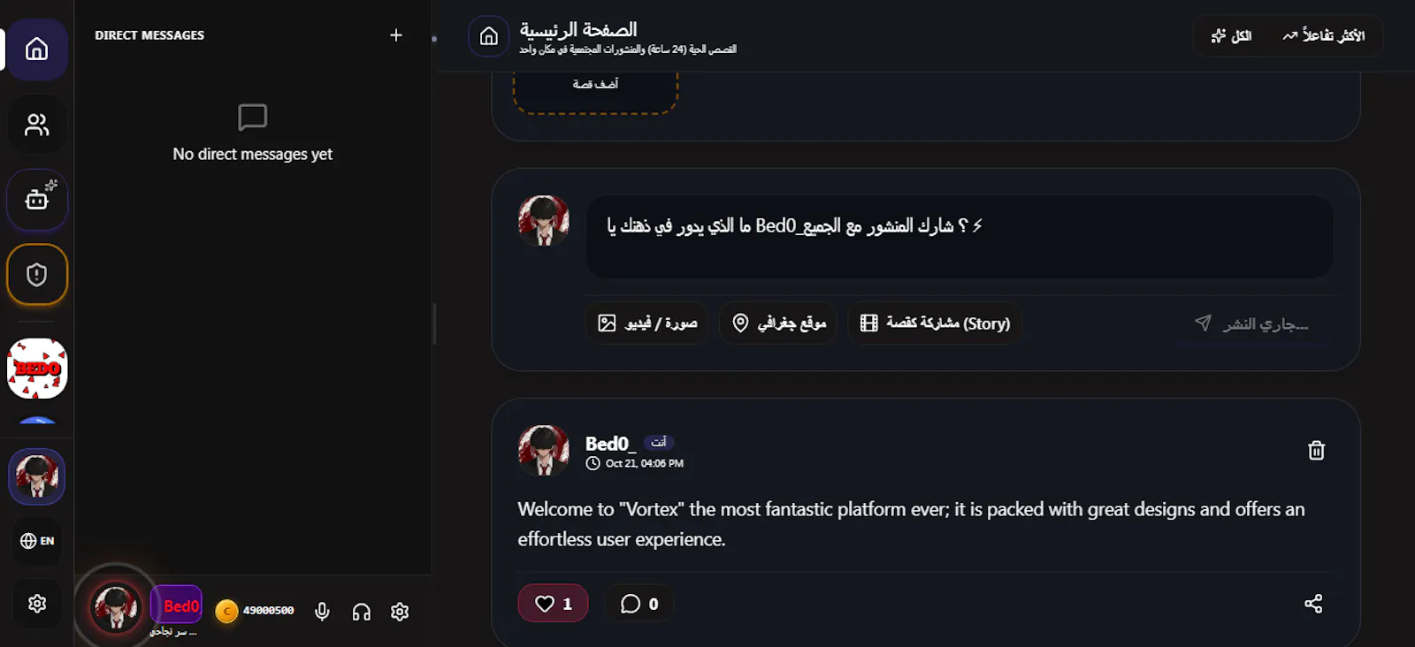
Task: Select the الأكثر تفاعلاً filter tab
Action: [x=1323, y=36]
